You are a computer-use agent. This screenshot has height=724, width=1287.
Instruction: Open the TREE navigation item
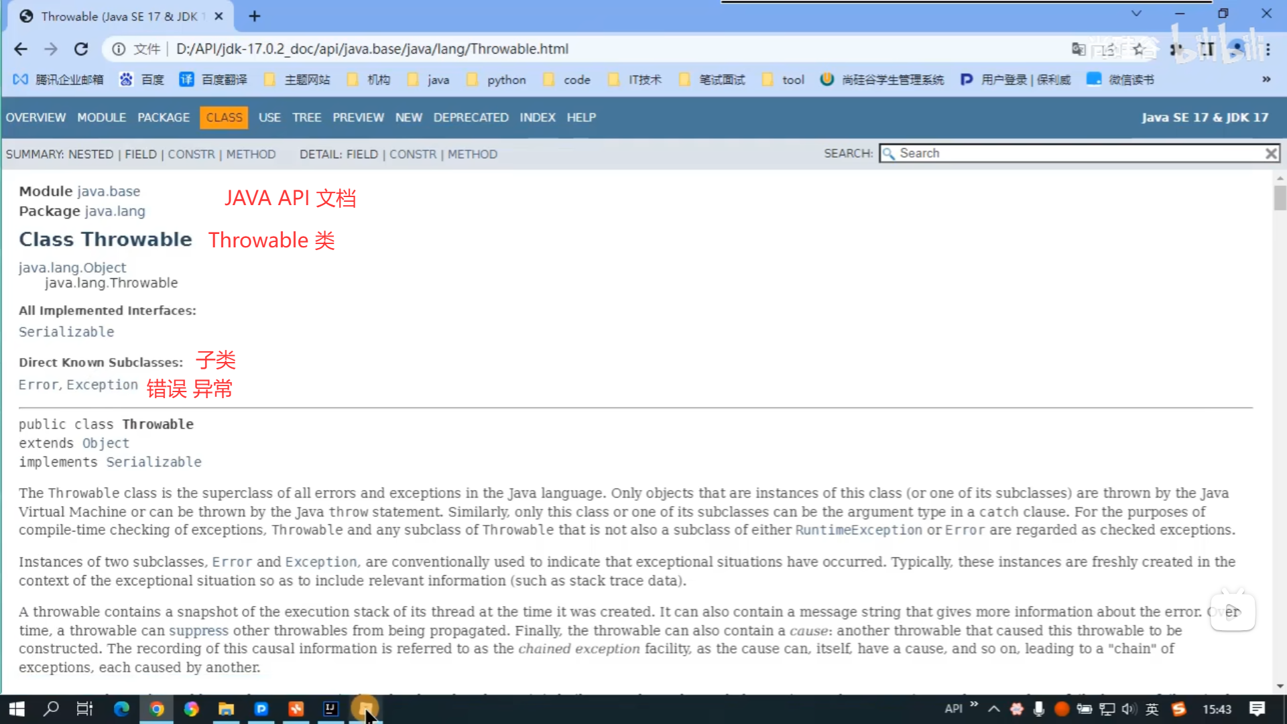click(x=306, y=117)
